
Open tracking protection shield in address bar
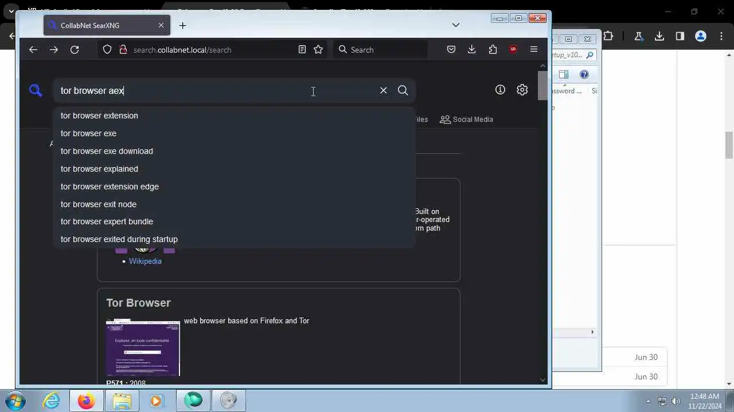[107, 50]
